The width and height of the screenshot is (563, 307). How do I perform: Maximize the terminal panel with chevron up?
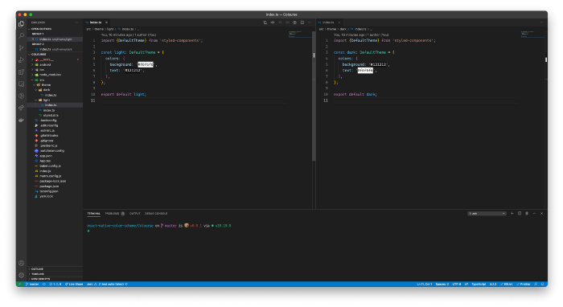(x=534, y=214)
